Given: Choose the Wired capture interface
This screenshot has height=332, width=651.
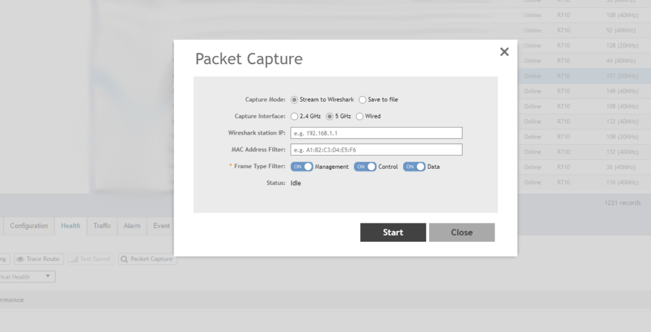Looking at the screenshot, I should pyautogui.click(x=360, y=116).
